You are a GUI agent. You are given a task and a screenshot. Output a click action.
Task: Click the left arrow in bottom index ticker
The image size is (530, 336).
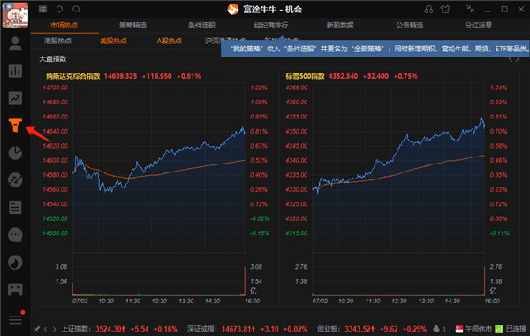click(45, 329)
